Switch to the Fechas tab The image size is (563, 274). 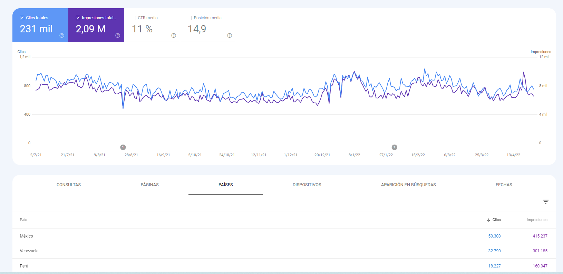504,185
